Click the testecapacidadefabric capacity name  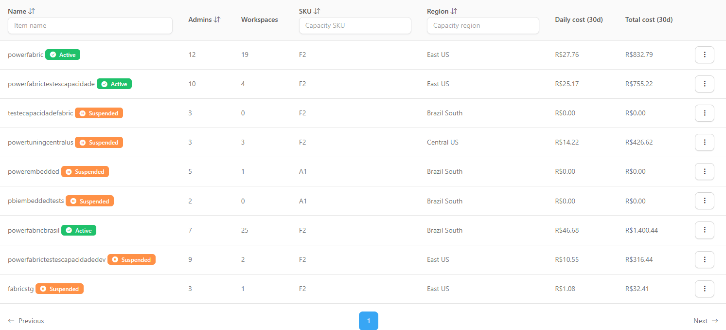point(40,113)
